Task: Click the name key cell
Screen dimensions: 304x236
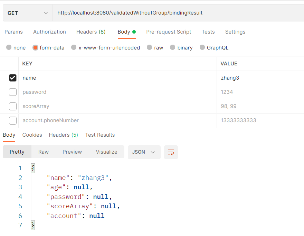Action: (117, 78)
